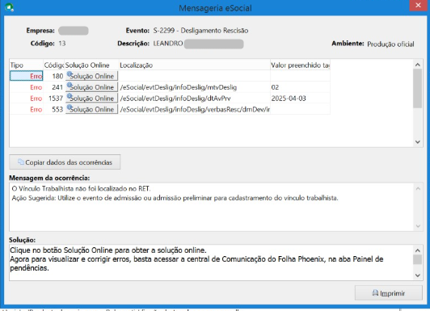Click the Solução Online column header

click(x=91, y=65)
